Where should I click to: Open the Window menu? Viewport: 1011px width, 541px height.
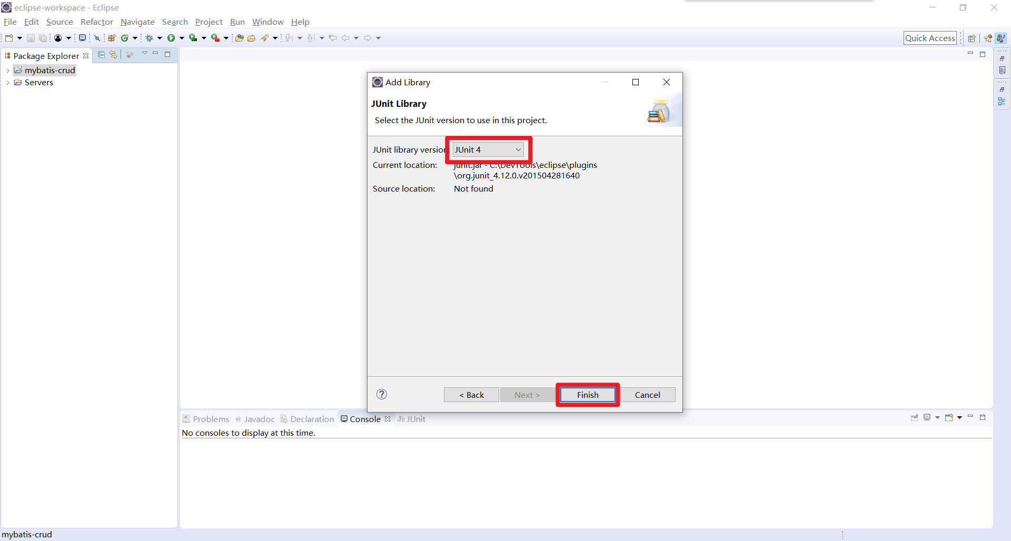[x=268, y=22]
